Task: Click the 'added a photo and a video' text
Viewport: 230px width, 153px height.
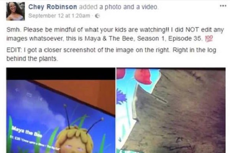Action: (119, 7)
